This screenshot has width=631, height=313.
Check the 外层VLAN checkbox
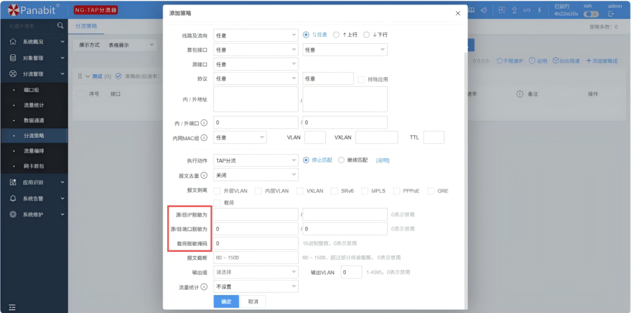[x=217, y=191]
